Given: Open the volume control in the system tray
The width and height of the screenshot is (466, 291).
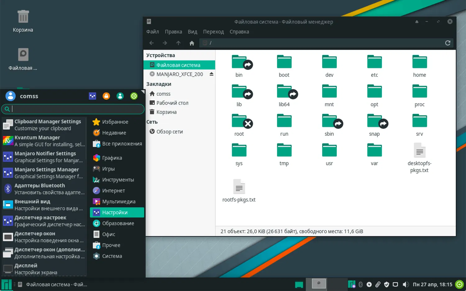Looking at the screenshot, I should pyautogui.click(x=405, y=284).
